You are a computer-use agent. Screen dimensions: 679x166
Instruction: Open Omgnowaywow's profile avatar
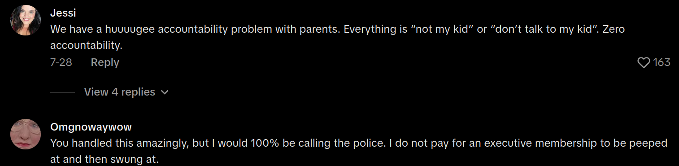26,134
